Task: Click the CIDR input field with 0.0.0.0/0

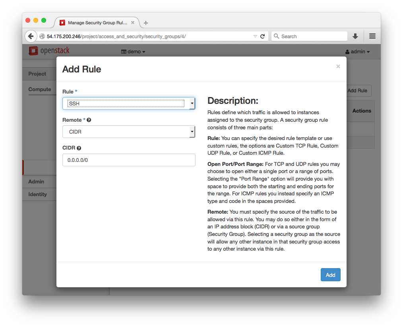Action: pos(129,160)
